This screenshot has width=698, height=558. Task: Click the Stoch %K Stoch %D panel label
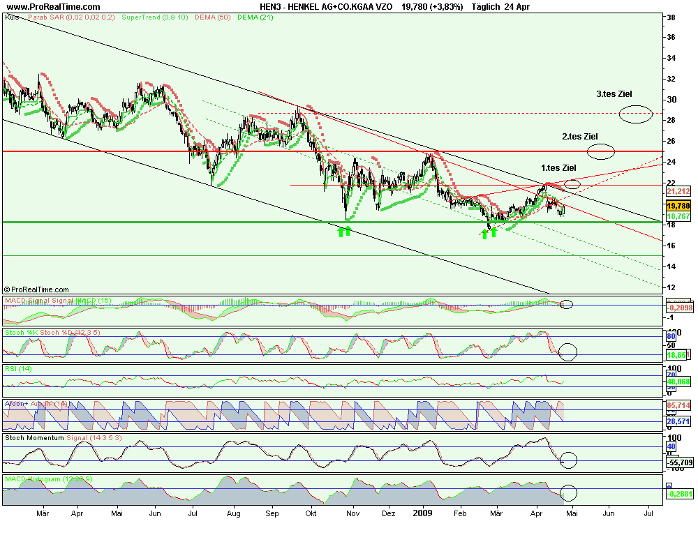click(x=52, y=333)
